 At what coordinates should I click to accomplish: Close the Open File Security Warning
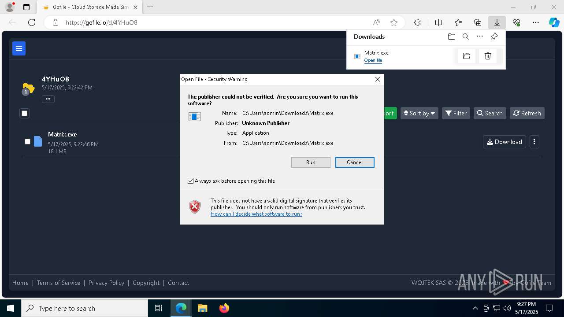click(x=377, y=79)
